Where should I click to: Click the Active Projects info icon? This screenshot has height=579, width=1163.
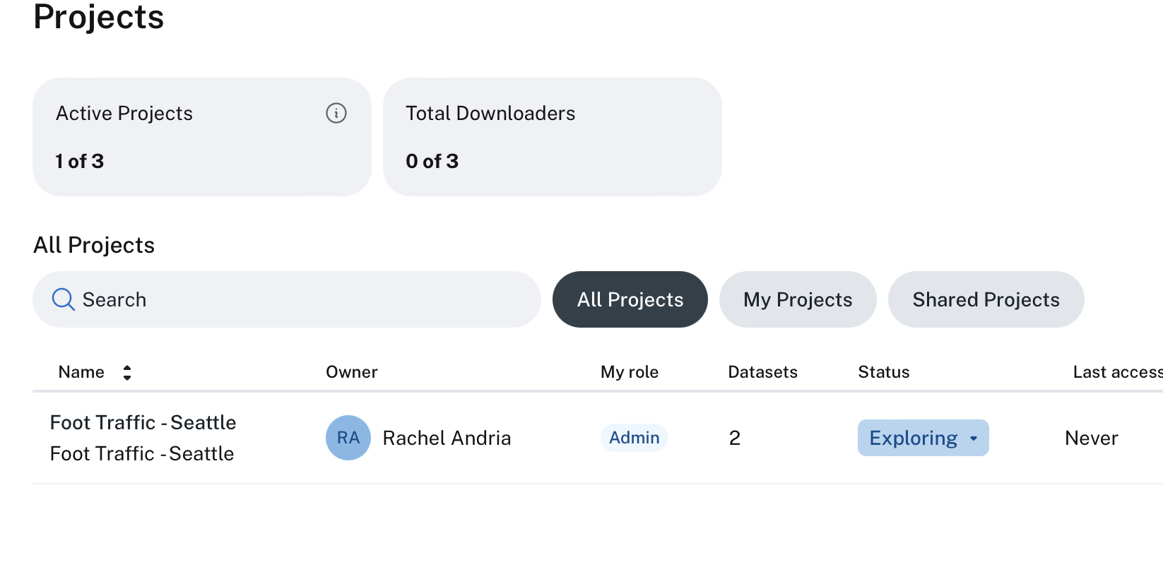point(336,113)
